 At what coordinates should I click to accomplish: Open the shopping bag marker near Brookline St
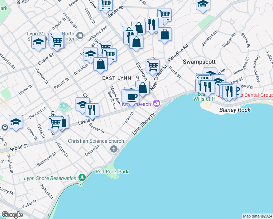click(x=100, y=64)
